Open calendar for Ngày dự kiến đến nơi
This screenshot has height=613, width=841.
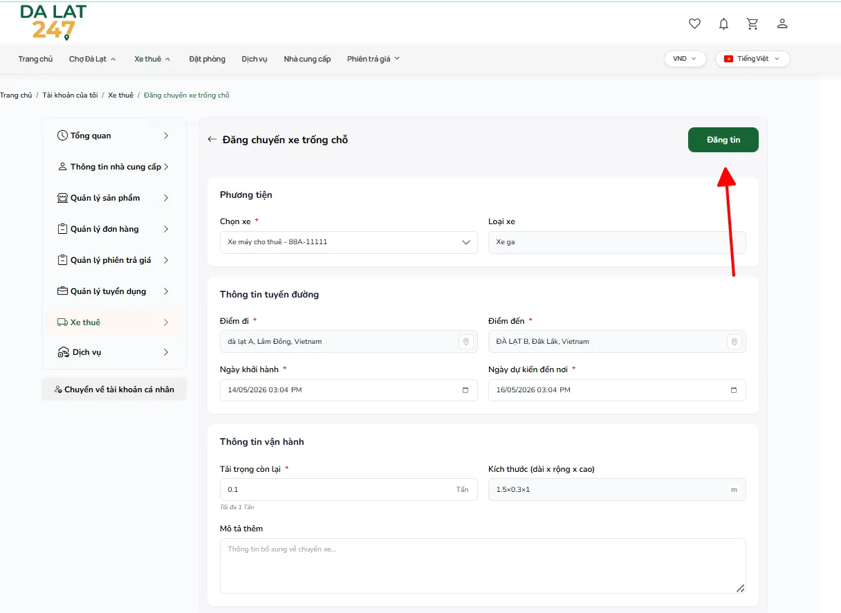click(734, 390)
